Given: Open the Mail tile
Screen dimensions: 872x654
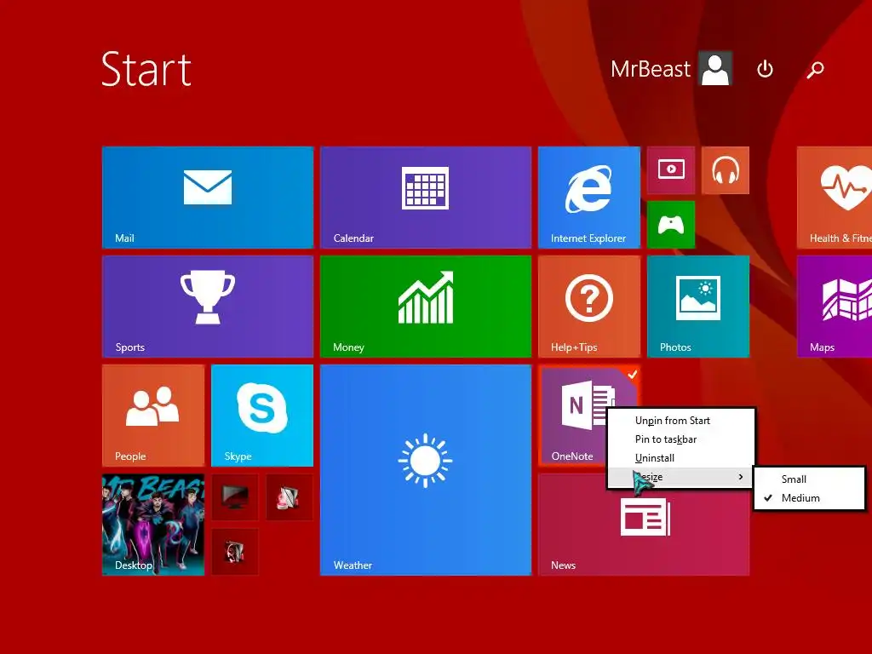Looking at the screenshot, I should pyautogui.click(x=208, y=198).
